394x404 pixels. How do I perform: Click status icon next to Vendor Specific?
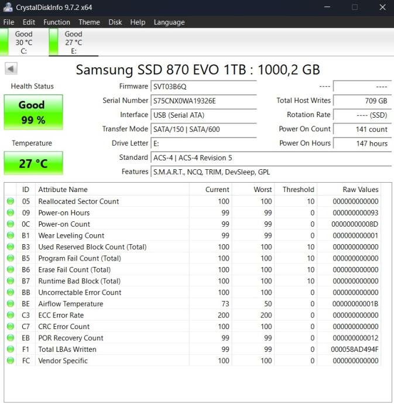pyautogui.click(x=11, y=361)
